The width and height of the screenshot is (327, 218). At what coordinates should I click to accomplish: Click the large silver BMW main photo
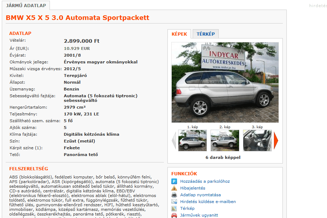point(225,82)
